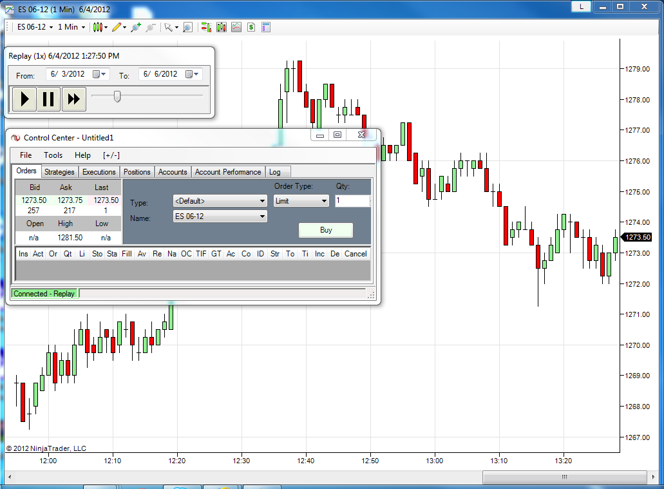Pause the market replay
The image size is (664, 489).
(48, 99)
